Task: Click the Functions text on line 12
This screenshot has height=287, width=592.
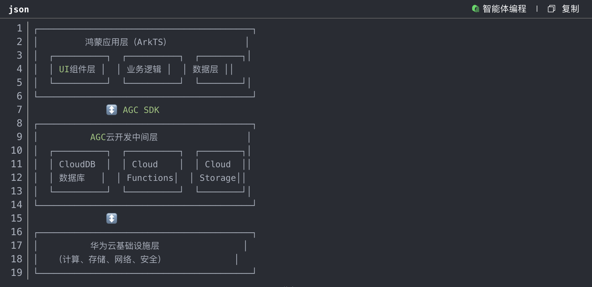Action: tap(150, 178)
